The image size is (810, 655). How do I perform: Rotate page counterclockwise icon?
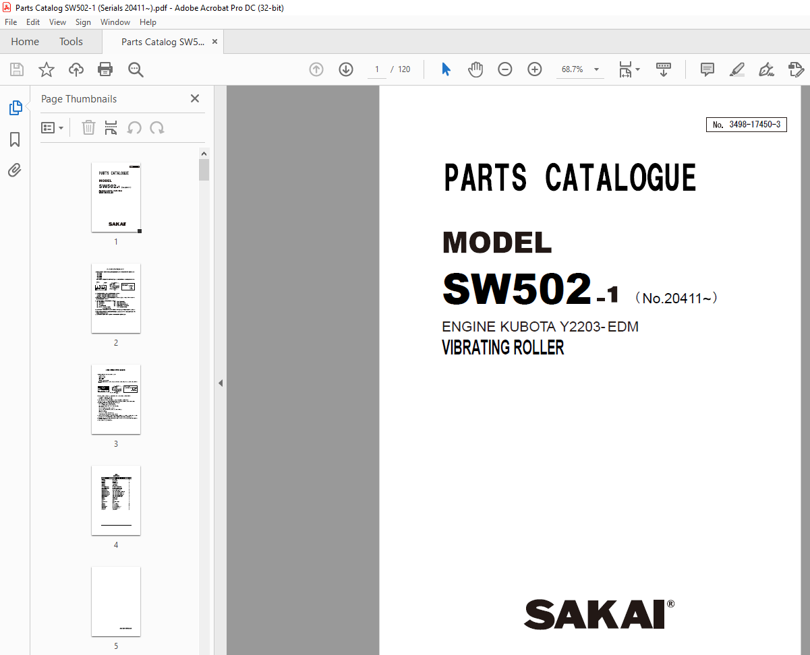coord(134,127)
